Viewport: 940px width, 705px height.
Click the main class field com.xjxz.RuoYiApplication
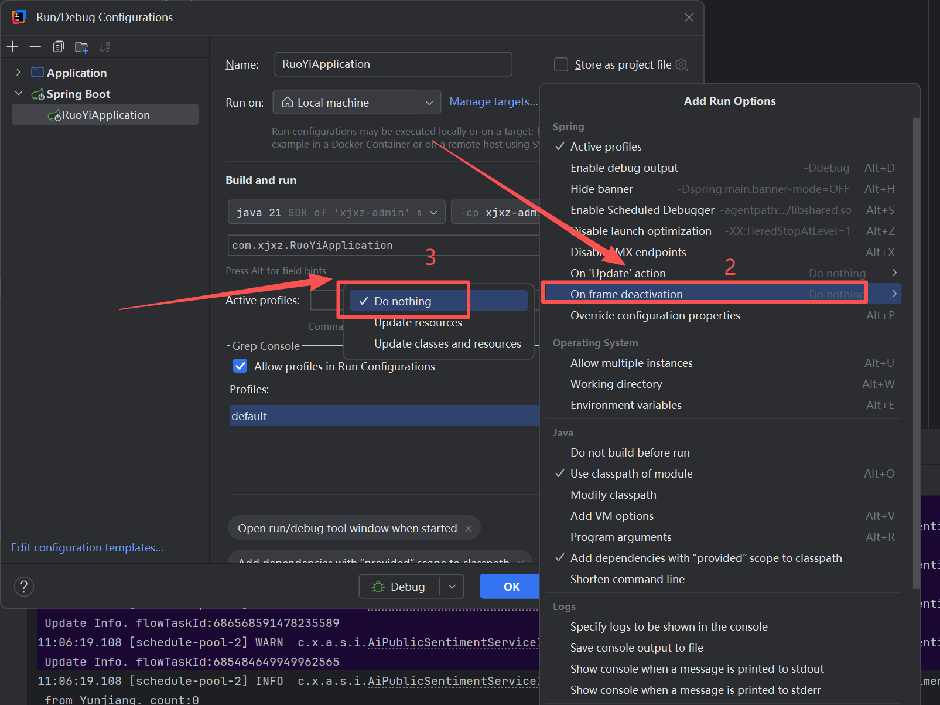tap(383, 245)
